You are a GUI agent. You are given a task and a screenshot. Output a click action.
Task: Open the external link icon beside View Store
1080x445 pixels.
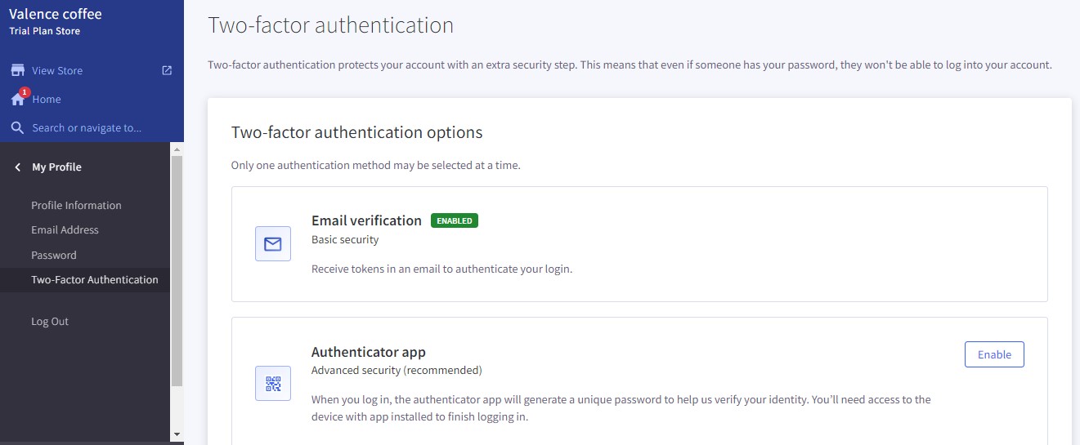[167, 70]
